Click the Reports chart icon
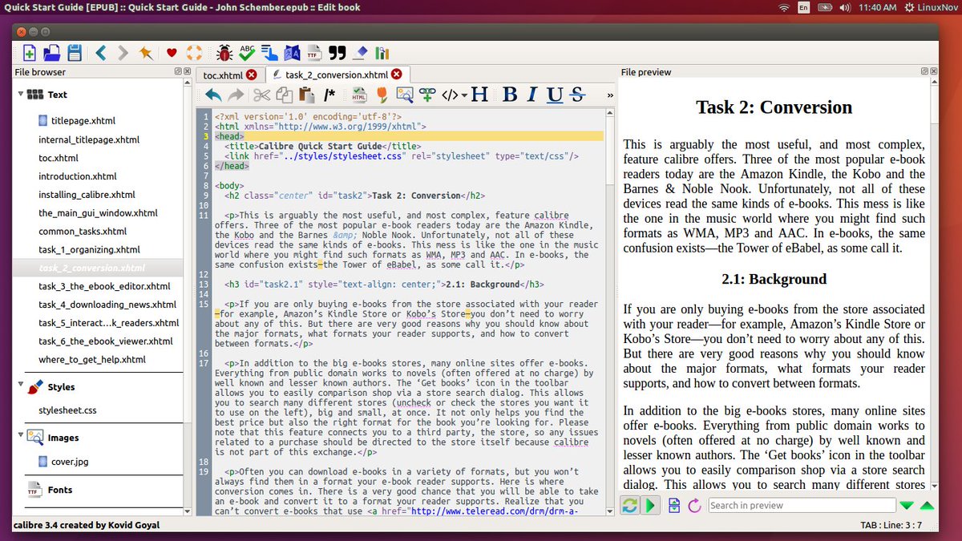The height and width of the screenshot is (541, 962). 382,53
